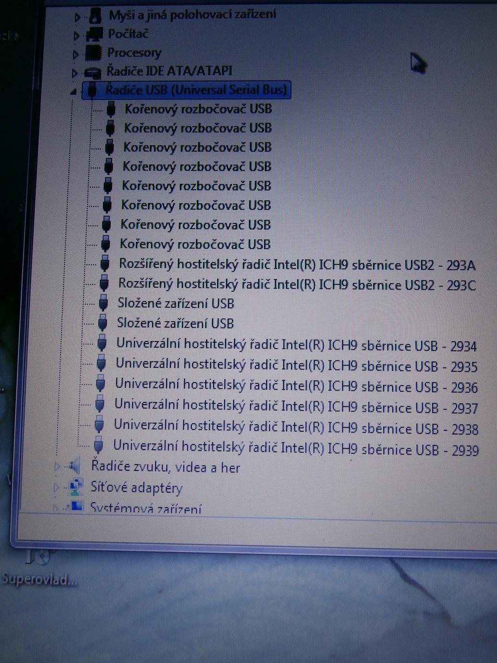The height and width of the screenshot is (663, 497).
Task: Expand the Síťové adaptéry node arrow
Action: [57, 488]
